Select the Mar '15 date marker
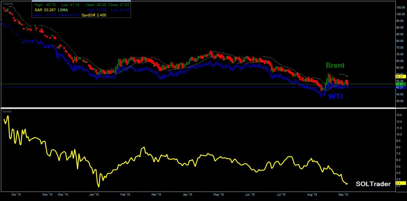This screenshot has width=407, height=201. click(x=156, y=195)
